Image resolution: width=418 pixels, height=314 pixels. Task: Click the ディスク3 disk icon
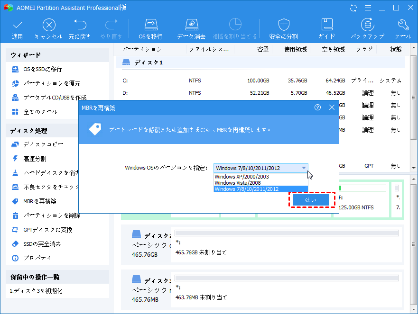pos(137,279)
